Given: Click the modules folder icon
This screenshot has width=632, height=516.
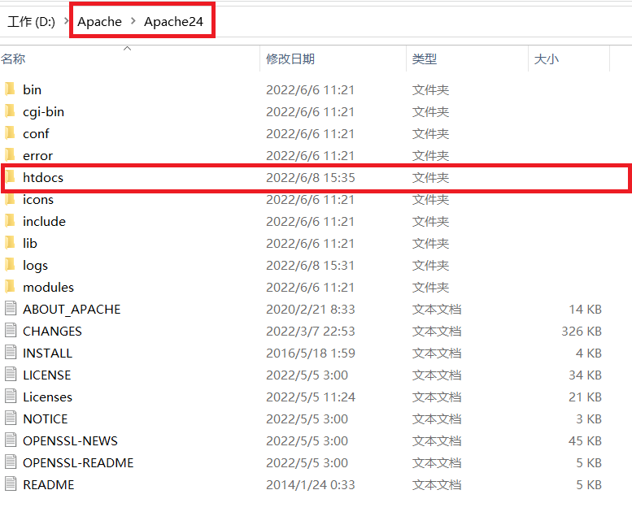Looking at the screenshot, I should coord(10,286).
